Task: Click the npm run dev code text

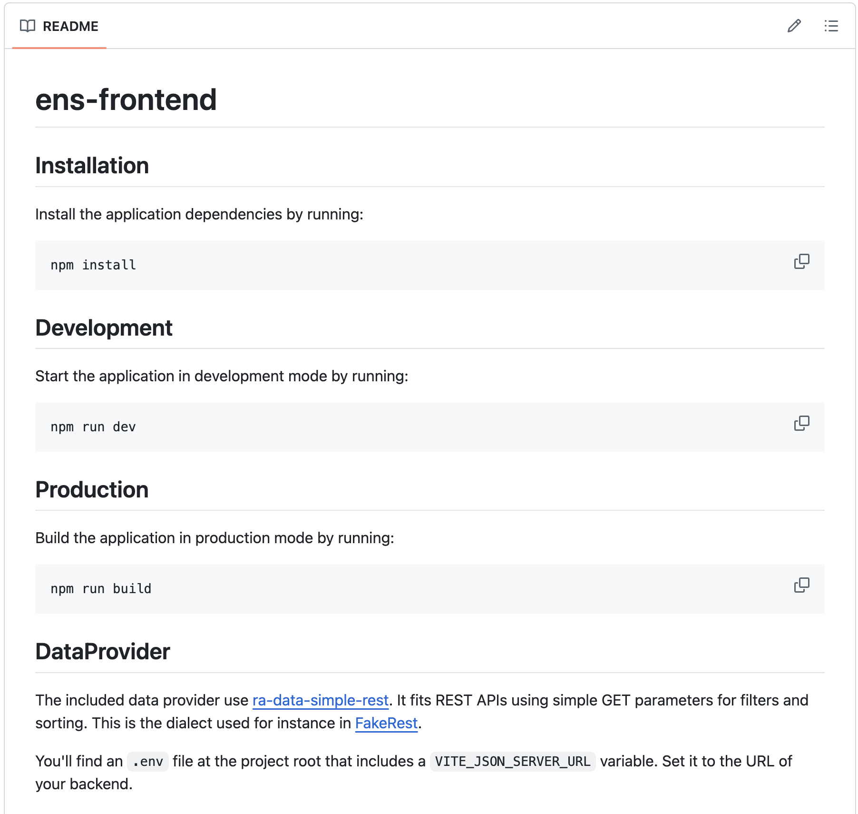Action: pyautogui.click(x=93, y=427)
